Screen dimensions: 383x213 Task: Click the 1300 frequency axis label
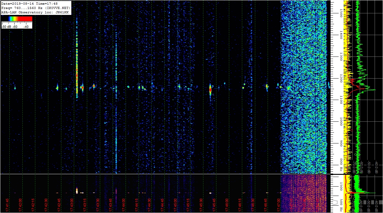(x=341, y=56)
